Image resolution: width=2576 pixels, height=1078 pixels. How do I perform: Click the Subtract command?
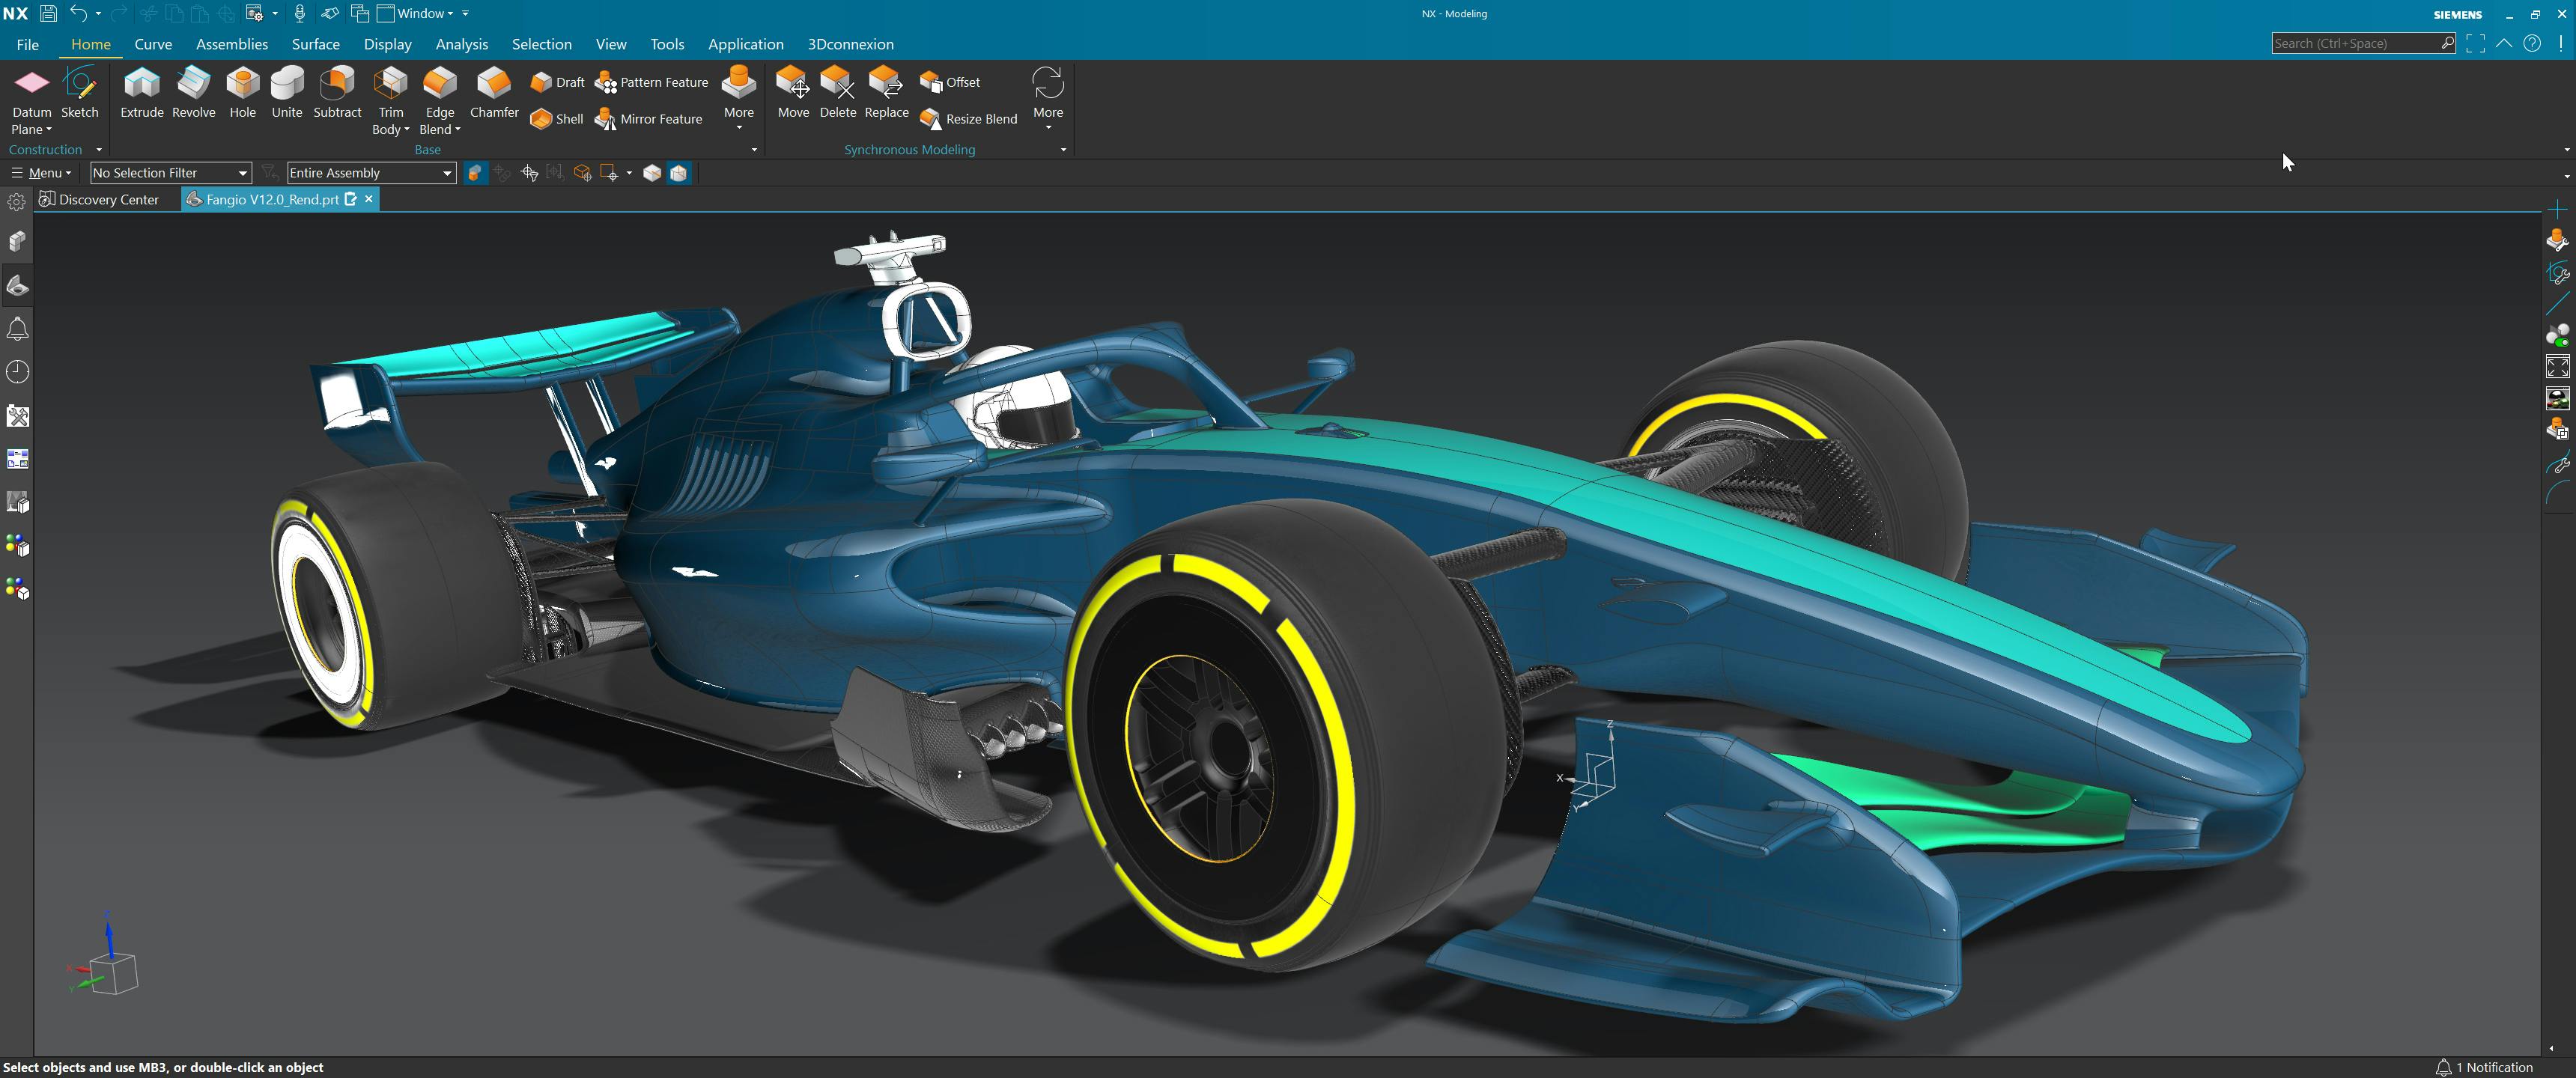point(337,95)
